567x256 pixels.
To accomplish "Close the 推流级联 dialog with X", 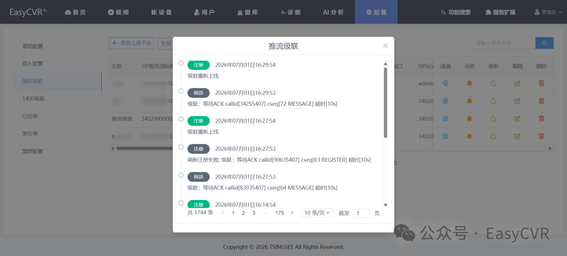I will [385, 46].
